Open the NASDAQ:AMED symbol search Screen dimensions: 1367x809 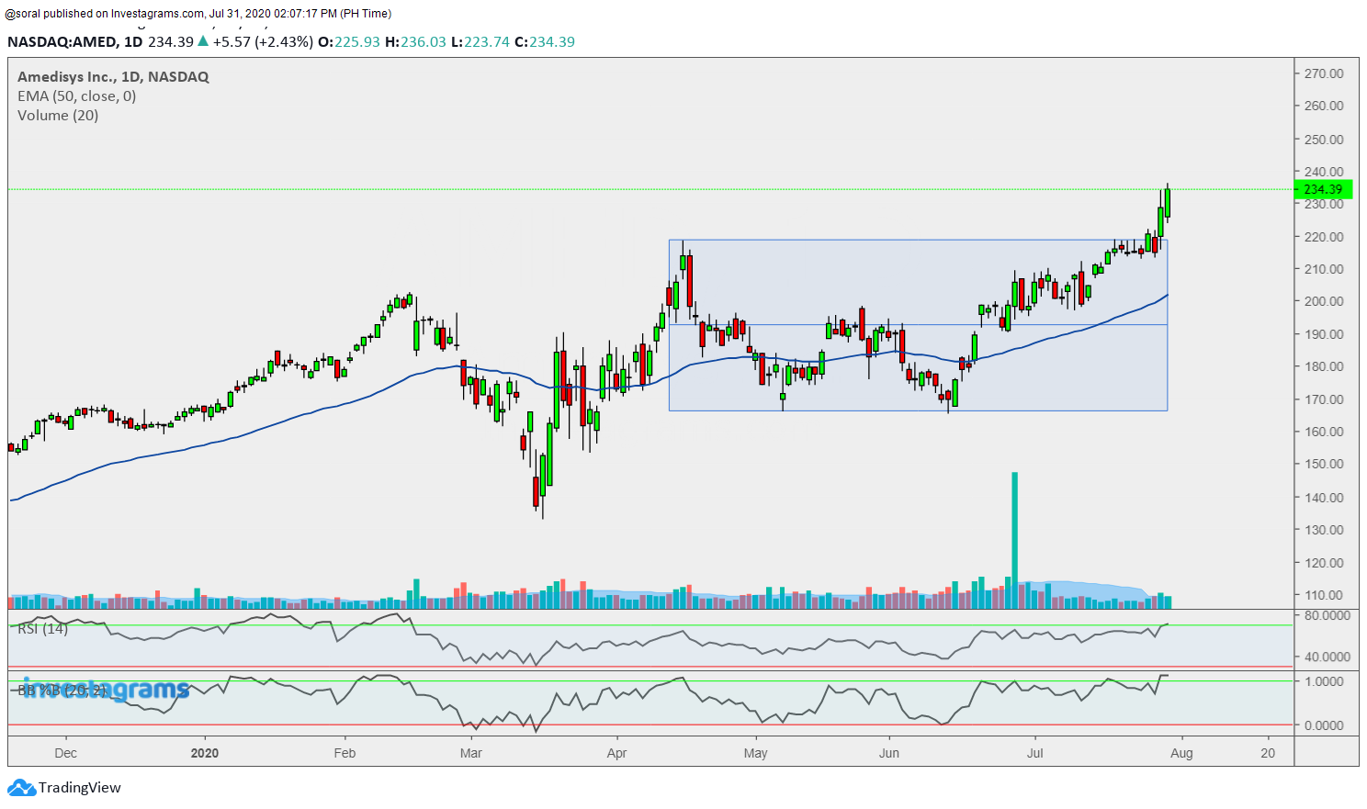pos(64,41)
